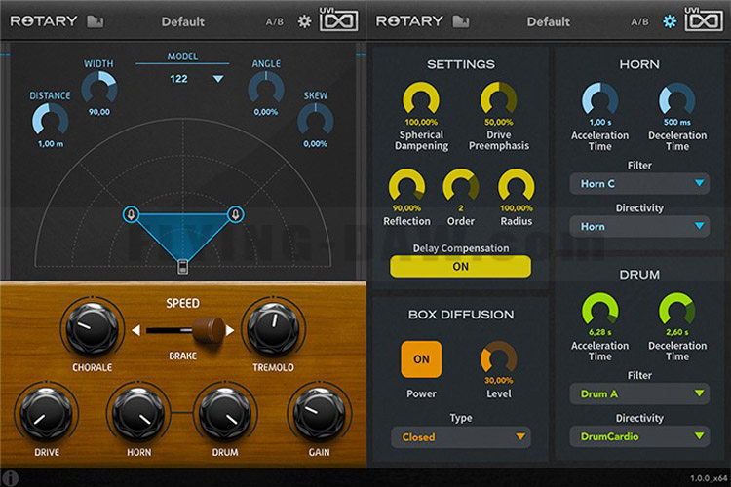The height and width of the screenshot is (487, 731).
Task: Open Horn Filter dropdown showing Horn C
Action: coord(639,184)
